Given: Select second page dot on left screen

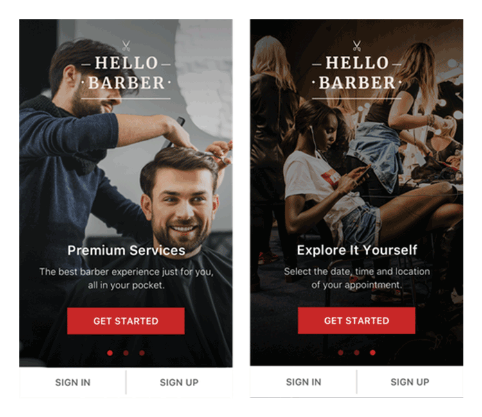Looking at the screenshot, I should [126, 353].
